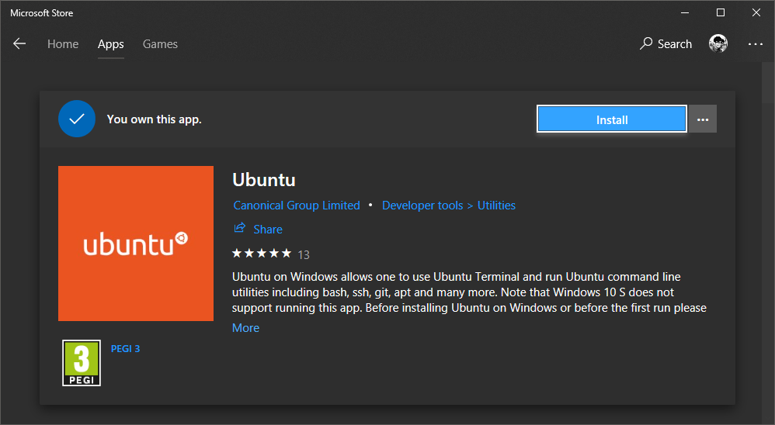Open Search in the Store

coord(666,44)
